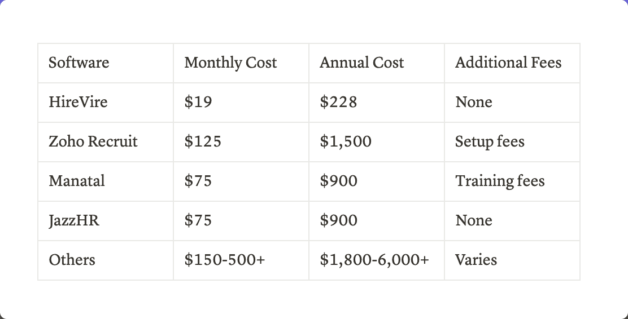Select the Zoho Recruit cell
The height and width of the screenshot is (319, 628).
pyautogui.click(x=93, y=141)
